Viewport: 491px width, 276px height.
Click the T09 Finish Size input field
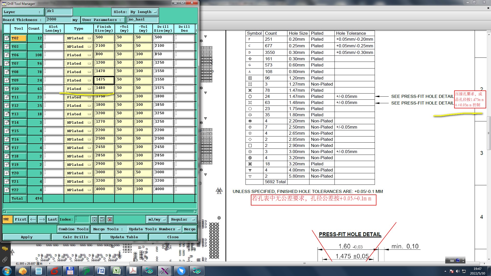[104, 80]
